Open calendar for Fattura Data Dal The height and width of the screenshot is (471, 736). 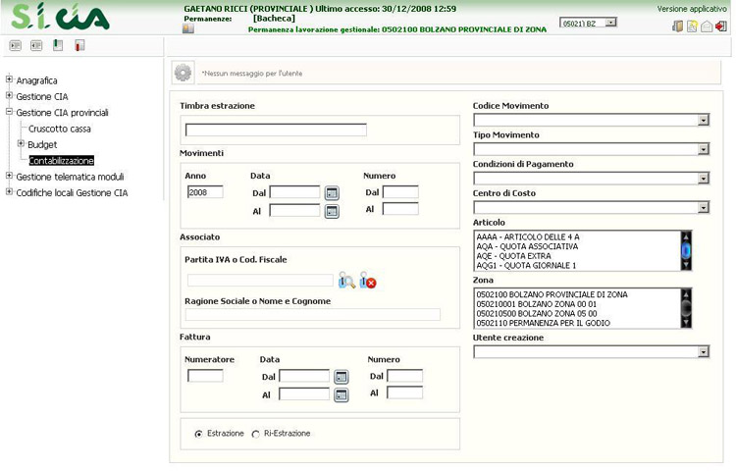[x=342, y=376]
